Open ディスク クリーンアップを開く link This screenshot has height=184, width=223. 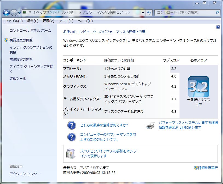pyautogui.click(x=31, y=69)
